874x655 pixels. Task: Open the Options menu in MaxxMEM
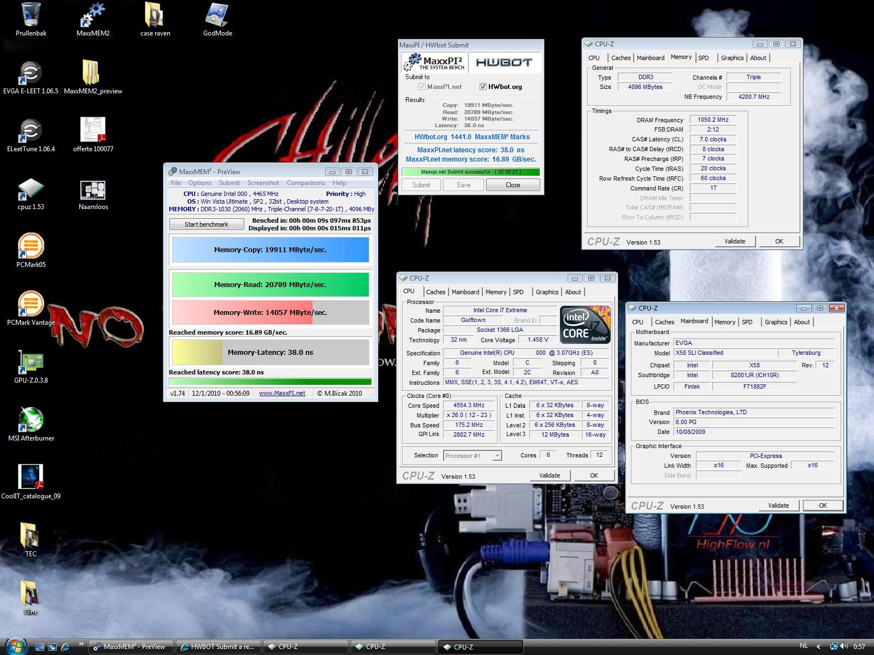point(200,183)
